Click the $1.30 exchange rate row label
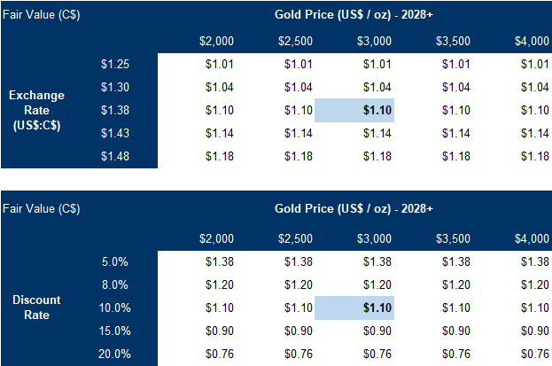 pyautogui.click(x=116, y=87)
